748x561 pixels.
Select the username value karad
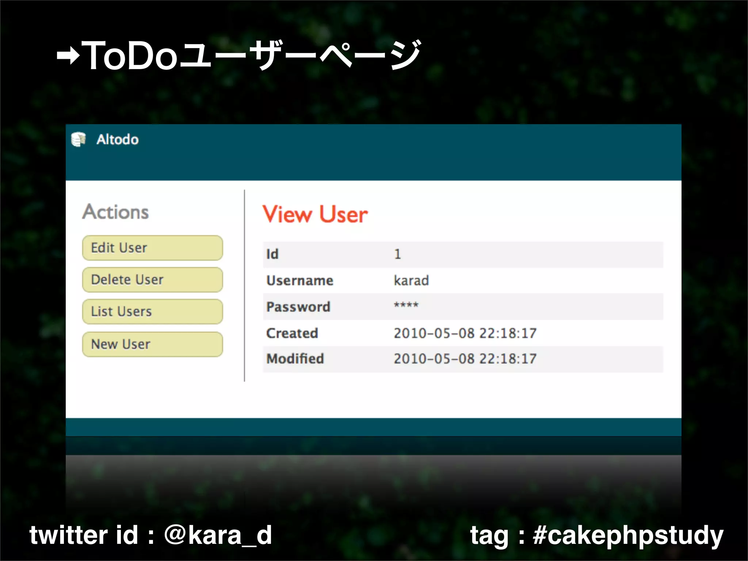click(411, 280)
